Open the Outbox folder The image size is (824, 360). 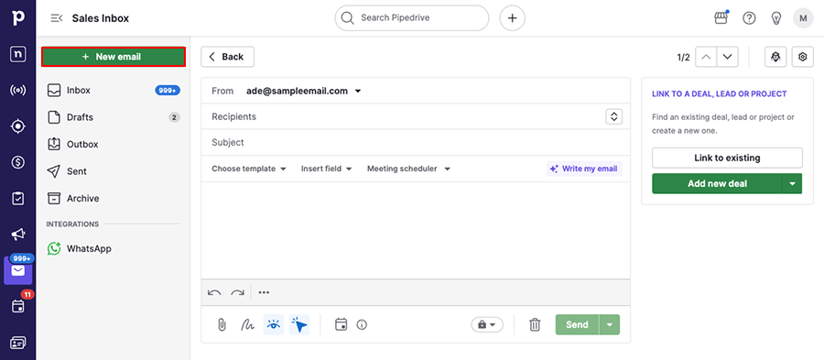[113, 144]
